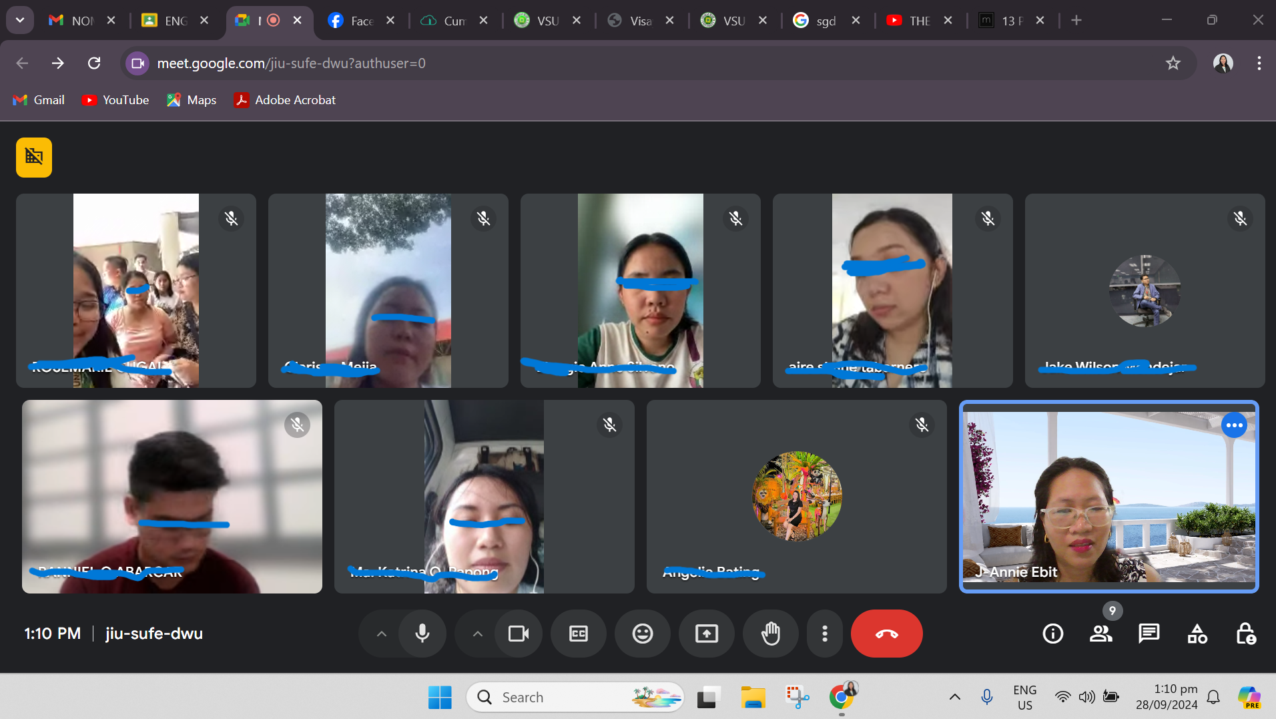Show the participants people list

click(1100, 634)
